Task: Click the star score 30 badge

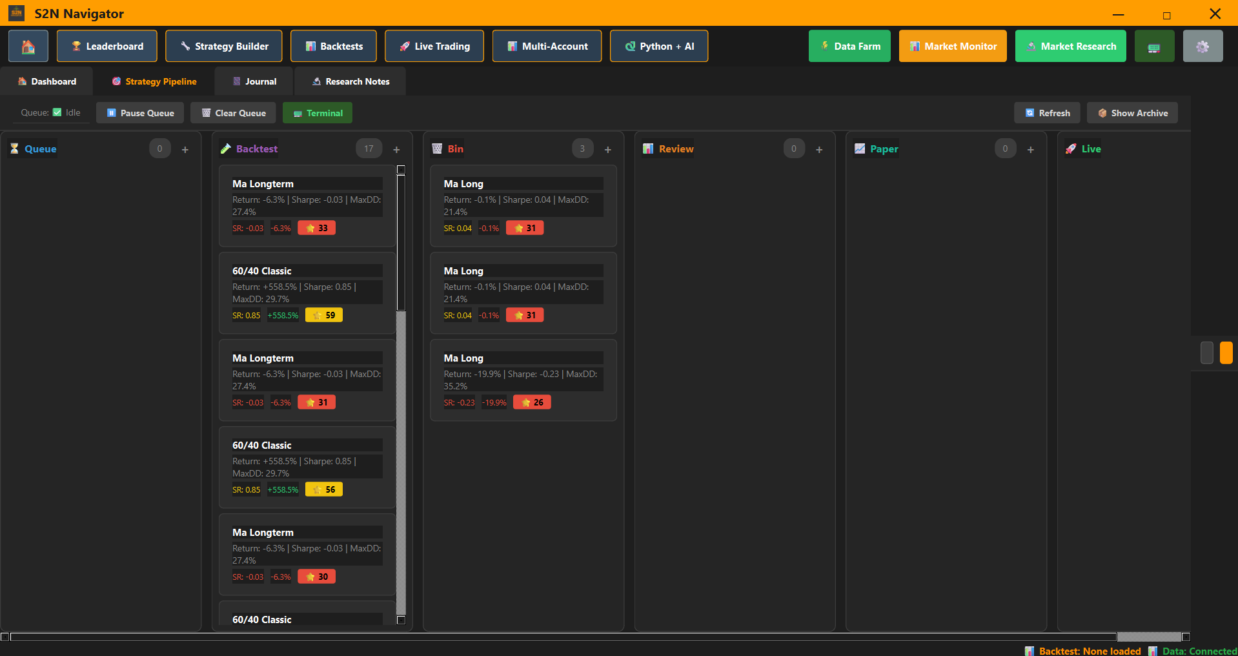Action: click(x=316, y=577)
